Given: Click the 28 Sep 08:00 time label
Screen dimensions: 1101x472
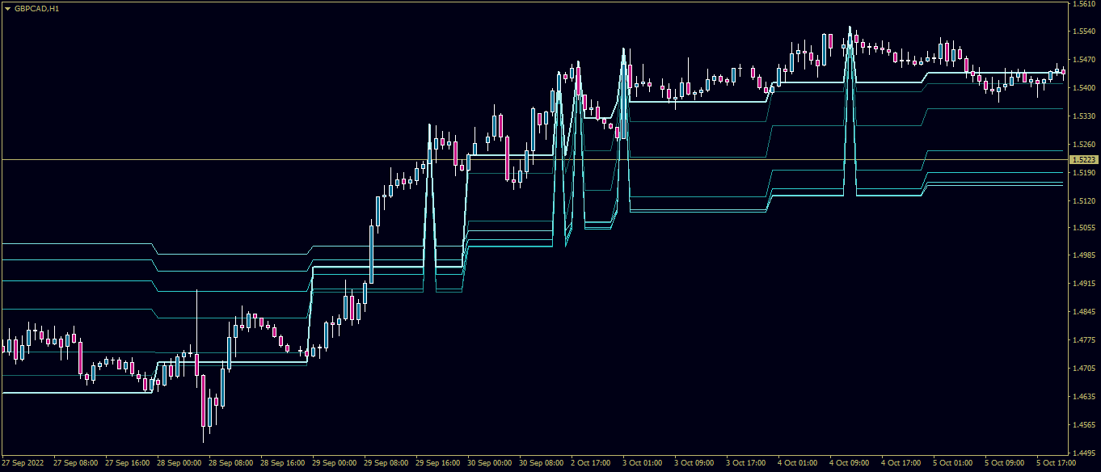Looking at the screenshot, I should 231,464.
